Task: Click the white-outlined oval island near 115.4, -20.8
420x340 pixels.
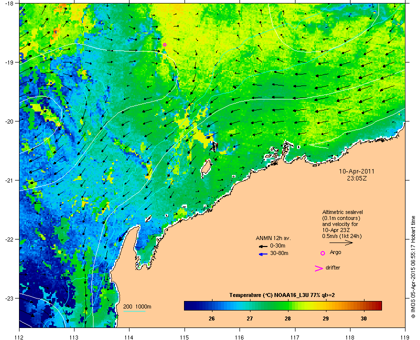Action: coord(206,168)
